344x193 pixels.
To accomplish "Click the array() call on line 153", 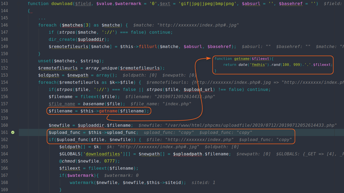I will pos(106,75).
